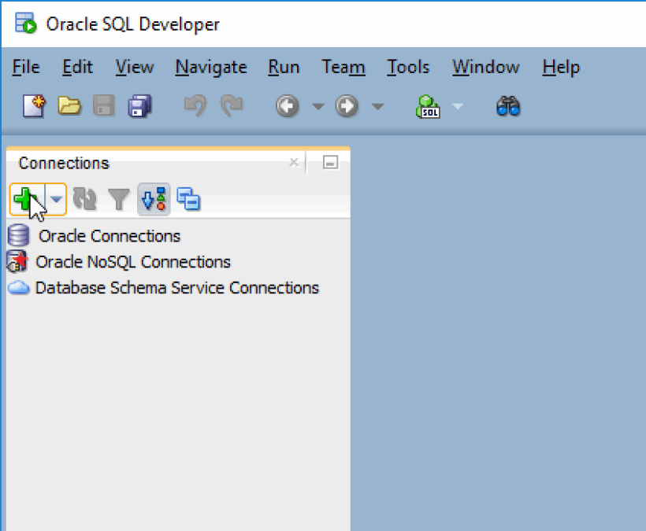Sort the connections tree
The height and width of the screenshot is (531, 646).
point(153,198)
